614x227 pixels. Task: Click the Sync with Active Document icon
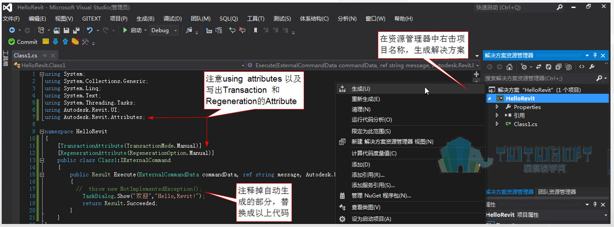539,67
